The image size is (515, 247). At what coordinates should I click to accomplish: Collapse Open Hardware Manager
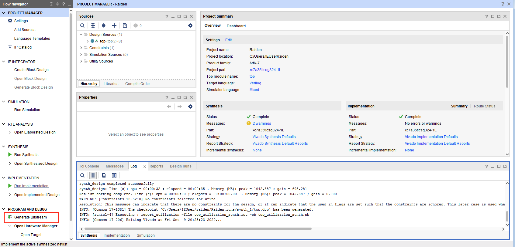[10, 226]
